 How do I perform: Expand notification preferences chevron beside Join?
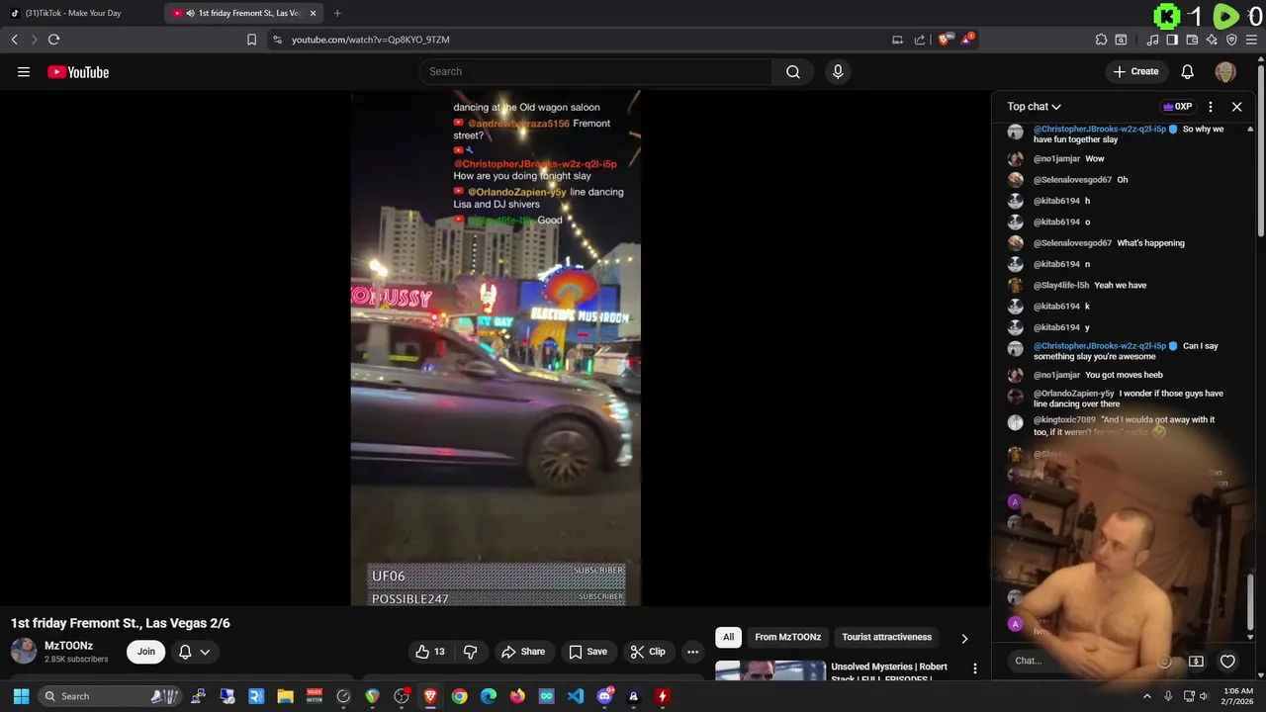[x=205, y=652]
